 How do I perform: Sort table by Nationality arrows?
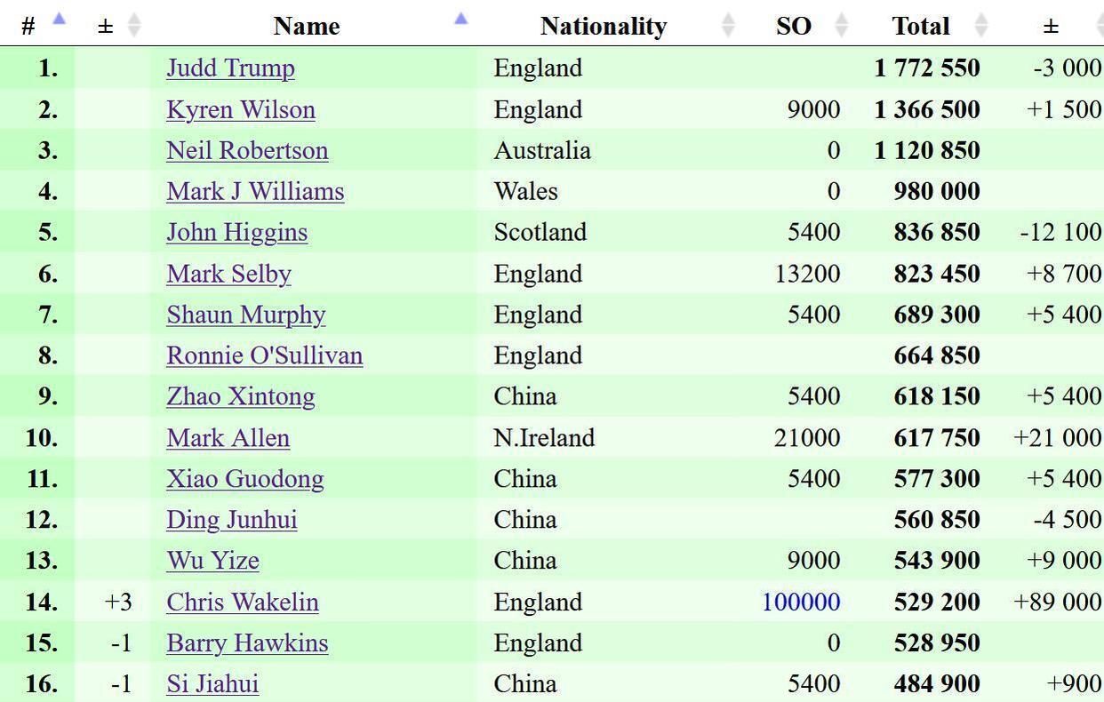pyautogui.click(x=728, y=26)
